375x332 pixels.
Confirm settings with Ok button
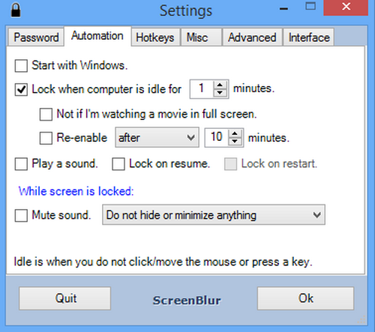click(x=306, y=298)
